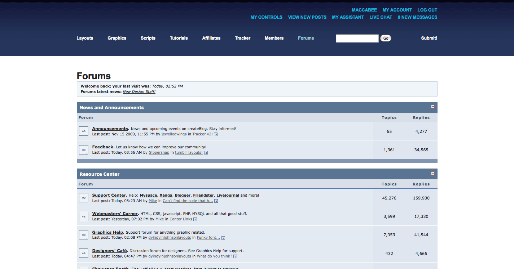Select the Forums navigation item
The image size is (514, 269).
click(x=306, y=38)
